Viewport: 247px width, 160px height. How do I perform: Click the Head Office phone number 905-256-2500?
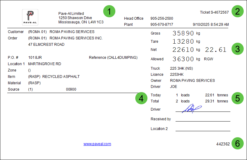(162, 18)
